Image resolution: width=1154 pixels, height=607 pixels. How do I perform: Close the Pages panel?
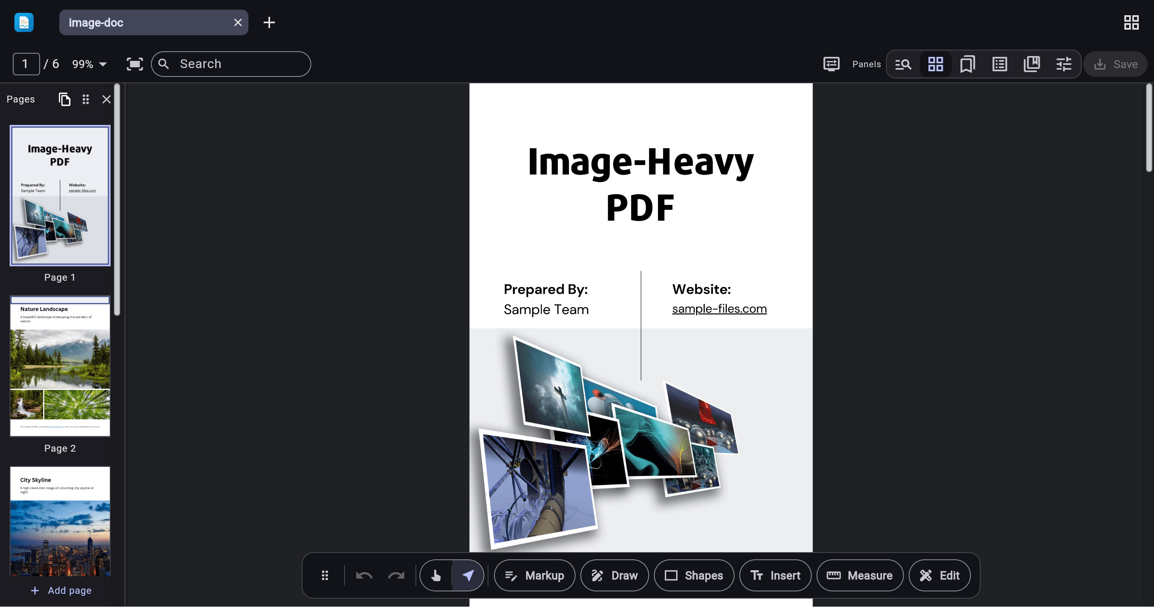[106, 99]
